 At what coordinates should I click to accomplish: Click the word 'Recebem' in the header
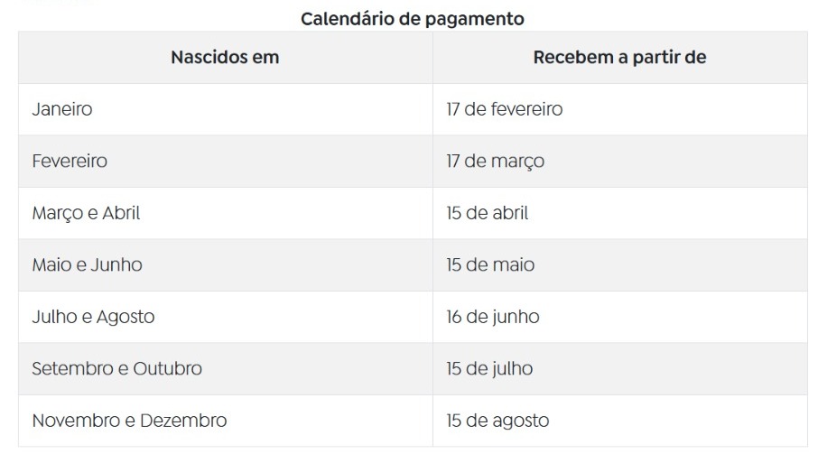pos(573,58)
